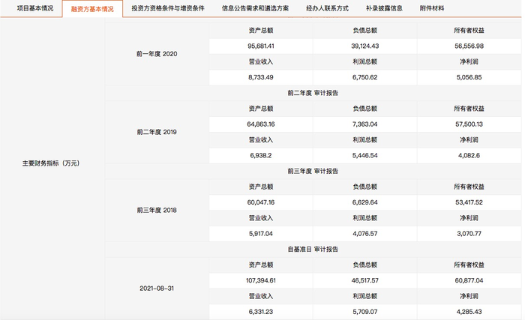The width and height of the screenshot is (525, 320).
Task: Click the 前三年度 审计报告 heading
Action: [x=313, y=171]
